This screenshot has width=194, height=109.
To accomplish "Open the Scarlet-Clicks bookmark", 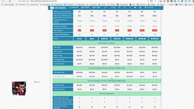I will (33, 5).
